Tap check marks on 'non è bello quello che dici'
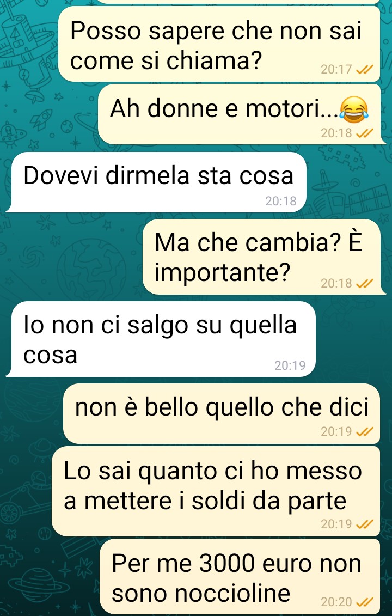Image resolution: width=392 pixels, height=616 pixels. (x=364, y=432)
